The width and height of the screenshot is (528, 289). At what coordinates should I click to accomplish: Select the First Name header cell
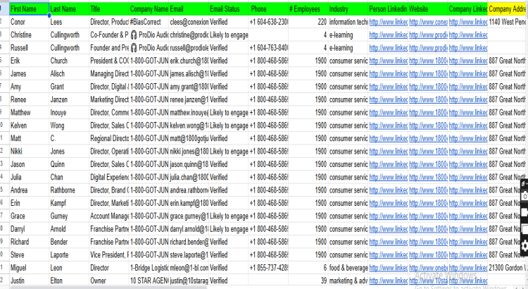click(28, 10)
